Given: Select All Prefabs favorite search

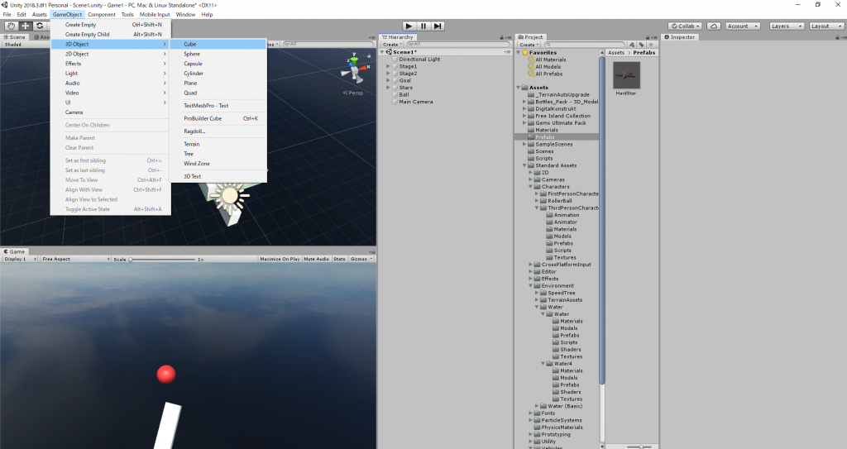Looking at the screenshot, I should [x=549, y=74].
